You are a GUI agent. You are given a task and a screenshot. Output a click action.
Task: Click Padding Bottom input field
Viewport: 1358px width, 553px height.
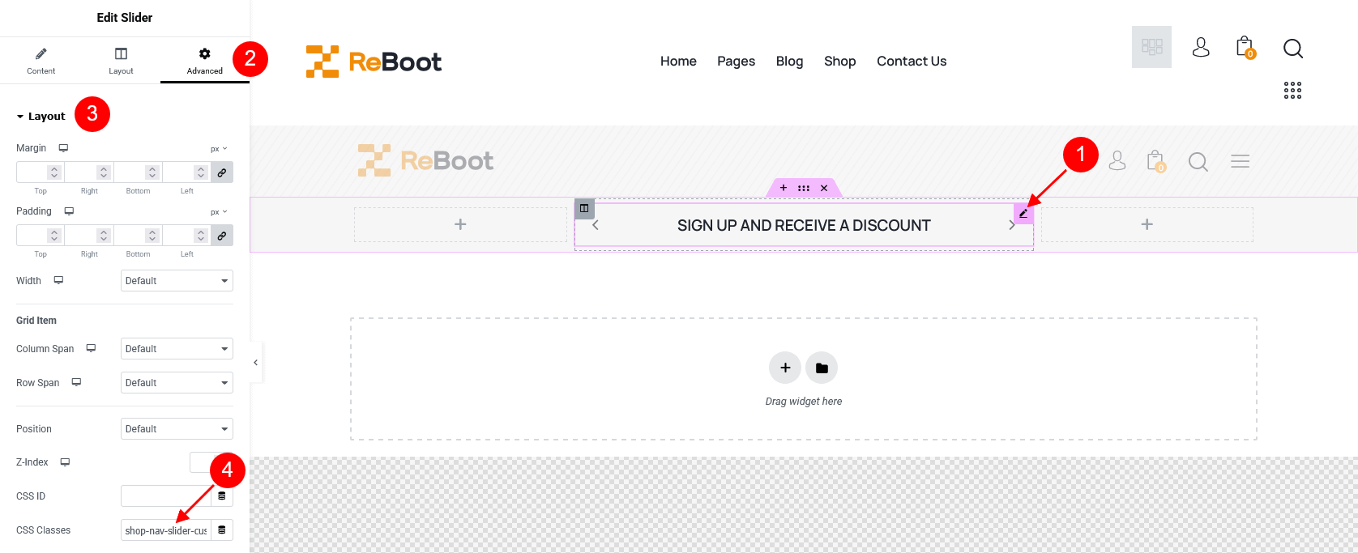click(x=138, y=235)
